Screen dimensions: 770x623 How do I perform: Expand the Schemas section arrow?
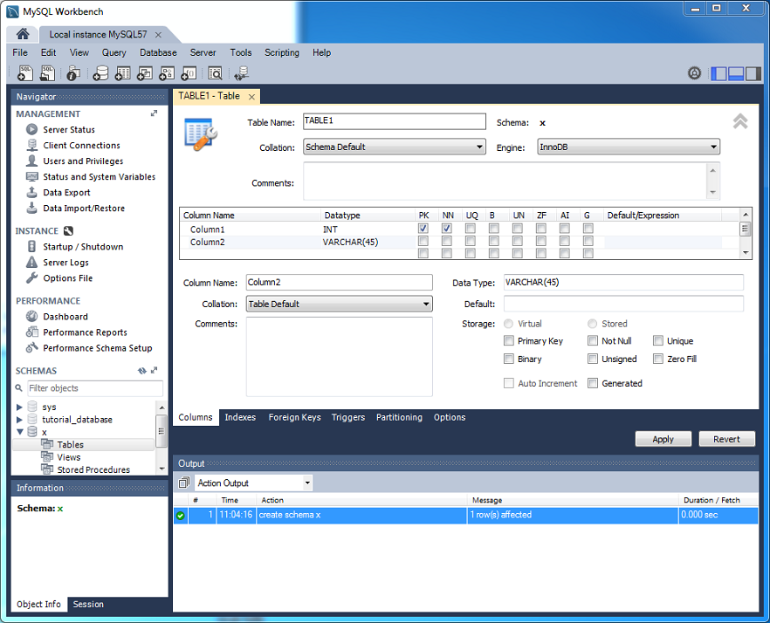point(155,370)
